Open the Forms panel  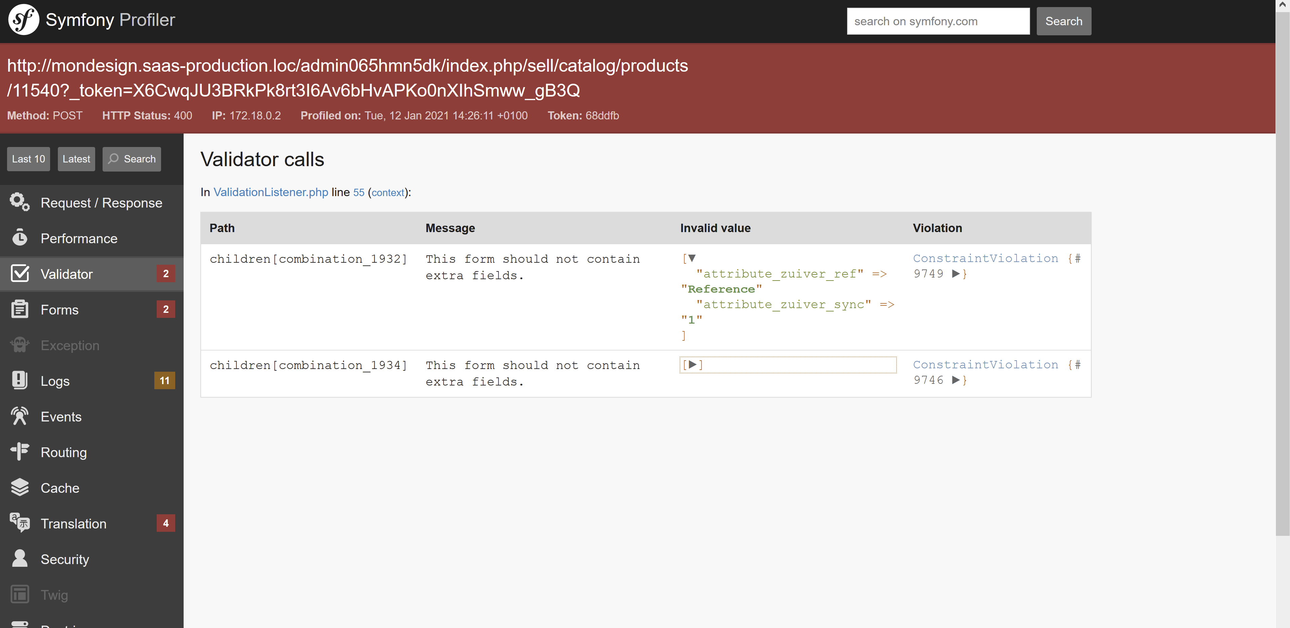[92, 309]
